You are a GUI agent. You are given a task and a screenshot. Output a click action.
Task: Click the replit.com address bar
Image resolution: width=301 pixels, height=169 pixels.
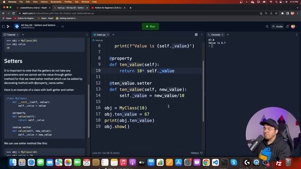138,14
